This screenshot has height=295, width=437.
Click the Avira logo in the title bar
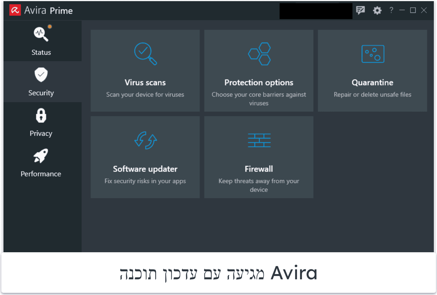15,10
